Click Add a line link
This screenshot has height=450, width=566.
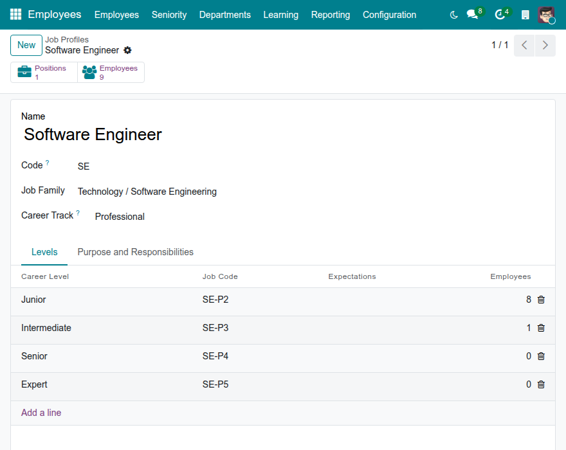tap(41, 413)
